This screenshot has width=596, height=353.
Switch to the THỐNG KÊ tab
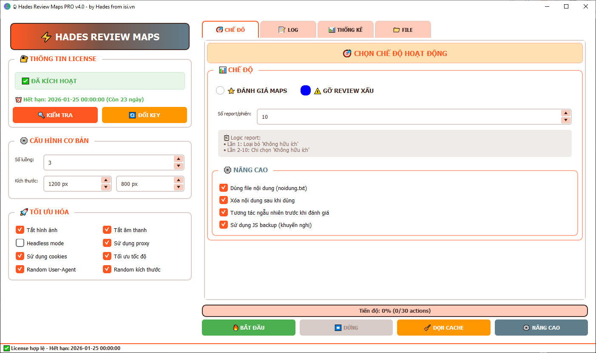[x=345, y=29]
